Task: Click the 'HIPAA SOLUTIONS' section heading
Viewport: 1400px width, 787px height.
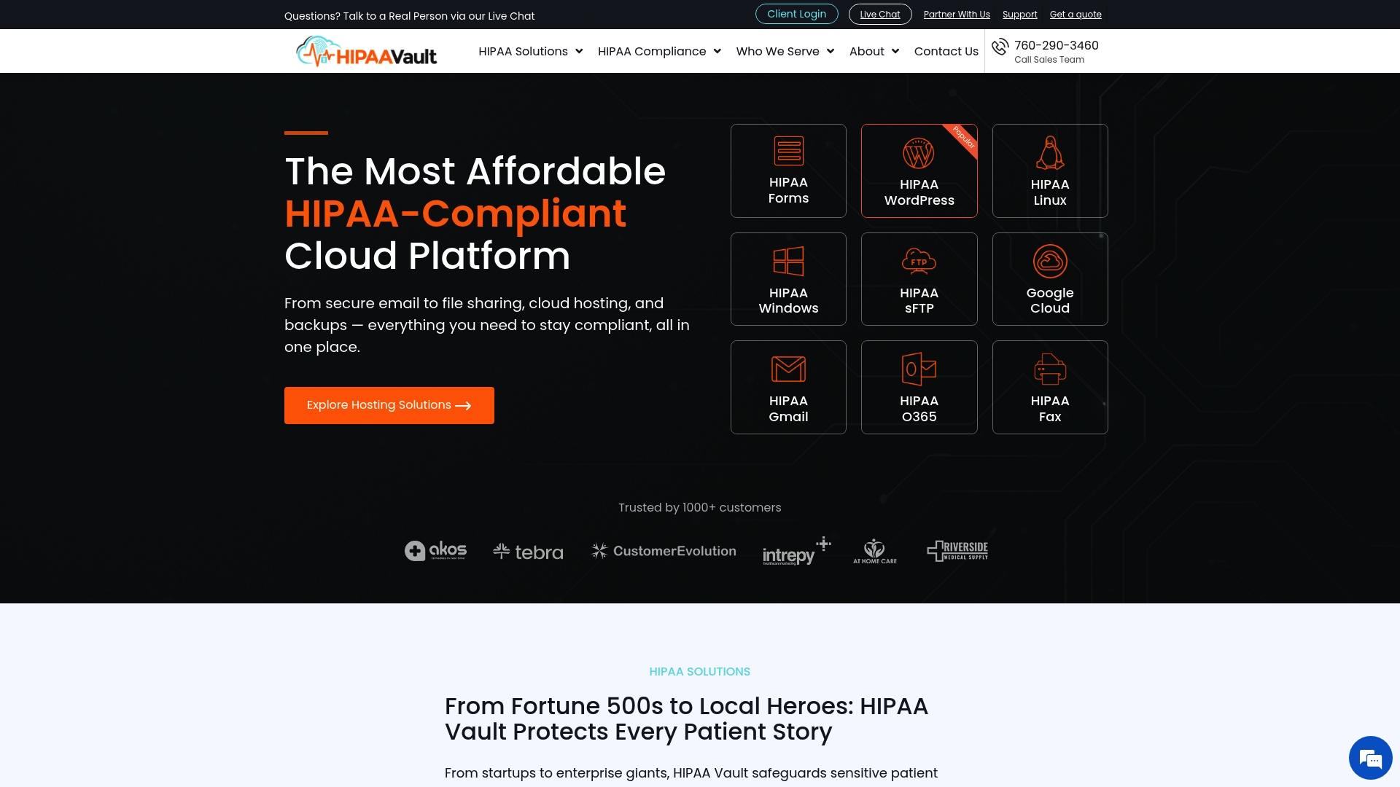Action: point(699,671)
